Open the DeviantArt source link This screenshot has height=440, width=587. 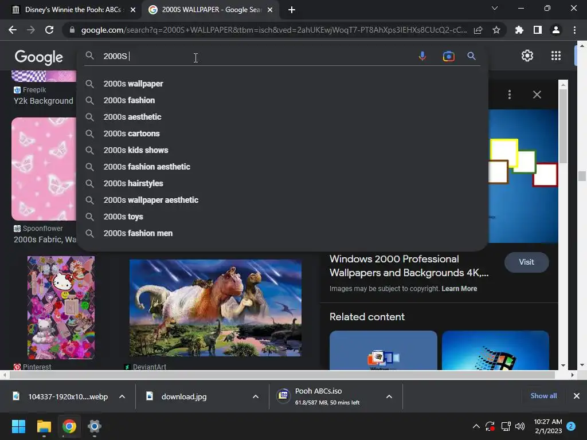point(145,367)
